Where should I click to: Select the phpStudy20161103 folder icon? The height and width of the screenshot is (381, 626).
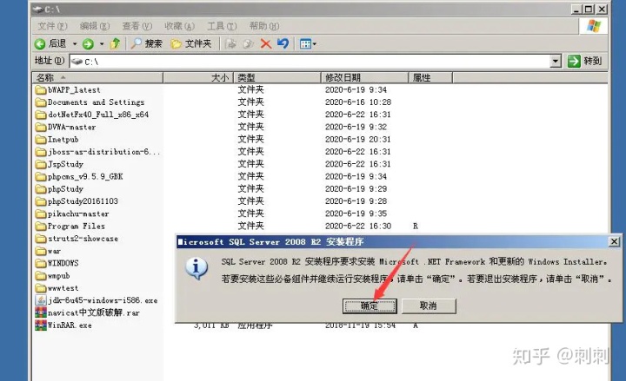(41, 201)
